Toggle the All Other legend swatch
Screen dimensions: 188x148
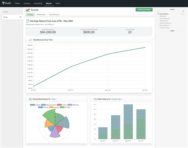tap(62, 107)
